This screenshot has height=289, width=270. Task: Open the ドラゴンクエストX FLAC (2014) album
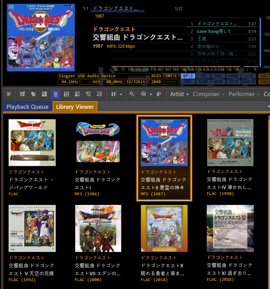coord(164,228)
